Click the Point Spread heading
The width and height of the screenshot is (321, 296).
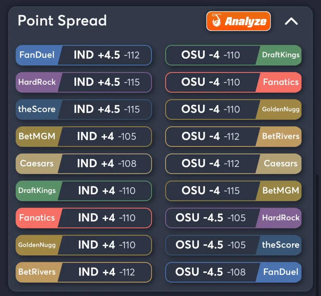[62, 21]
